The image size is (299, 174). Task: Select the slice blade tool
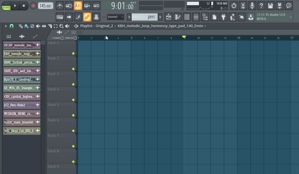[x=50, y=26]
